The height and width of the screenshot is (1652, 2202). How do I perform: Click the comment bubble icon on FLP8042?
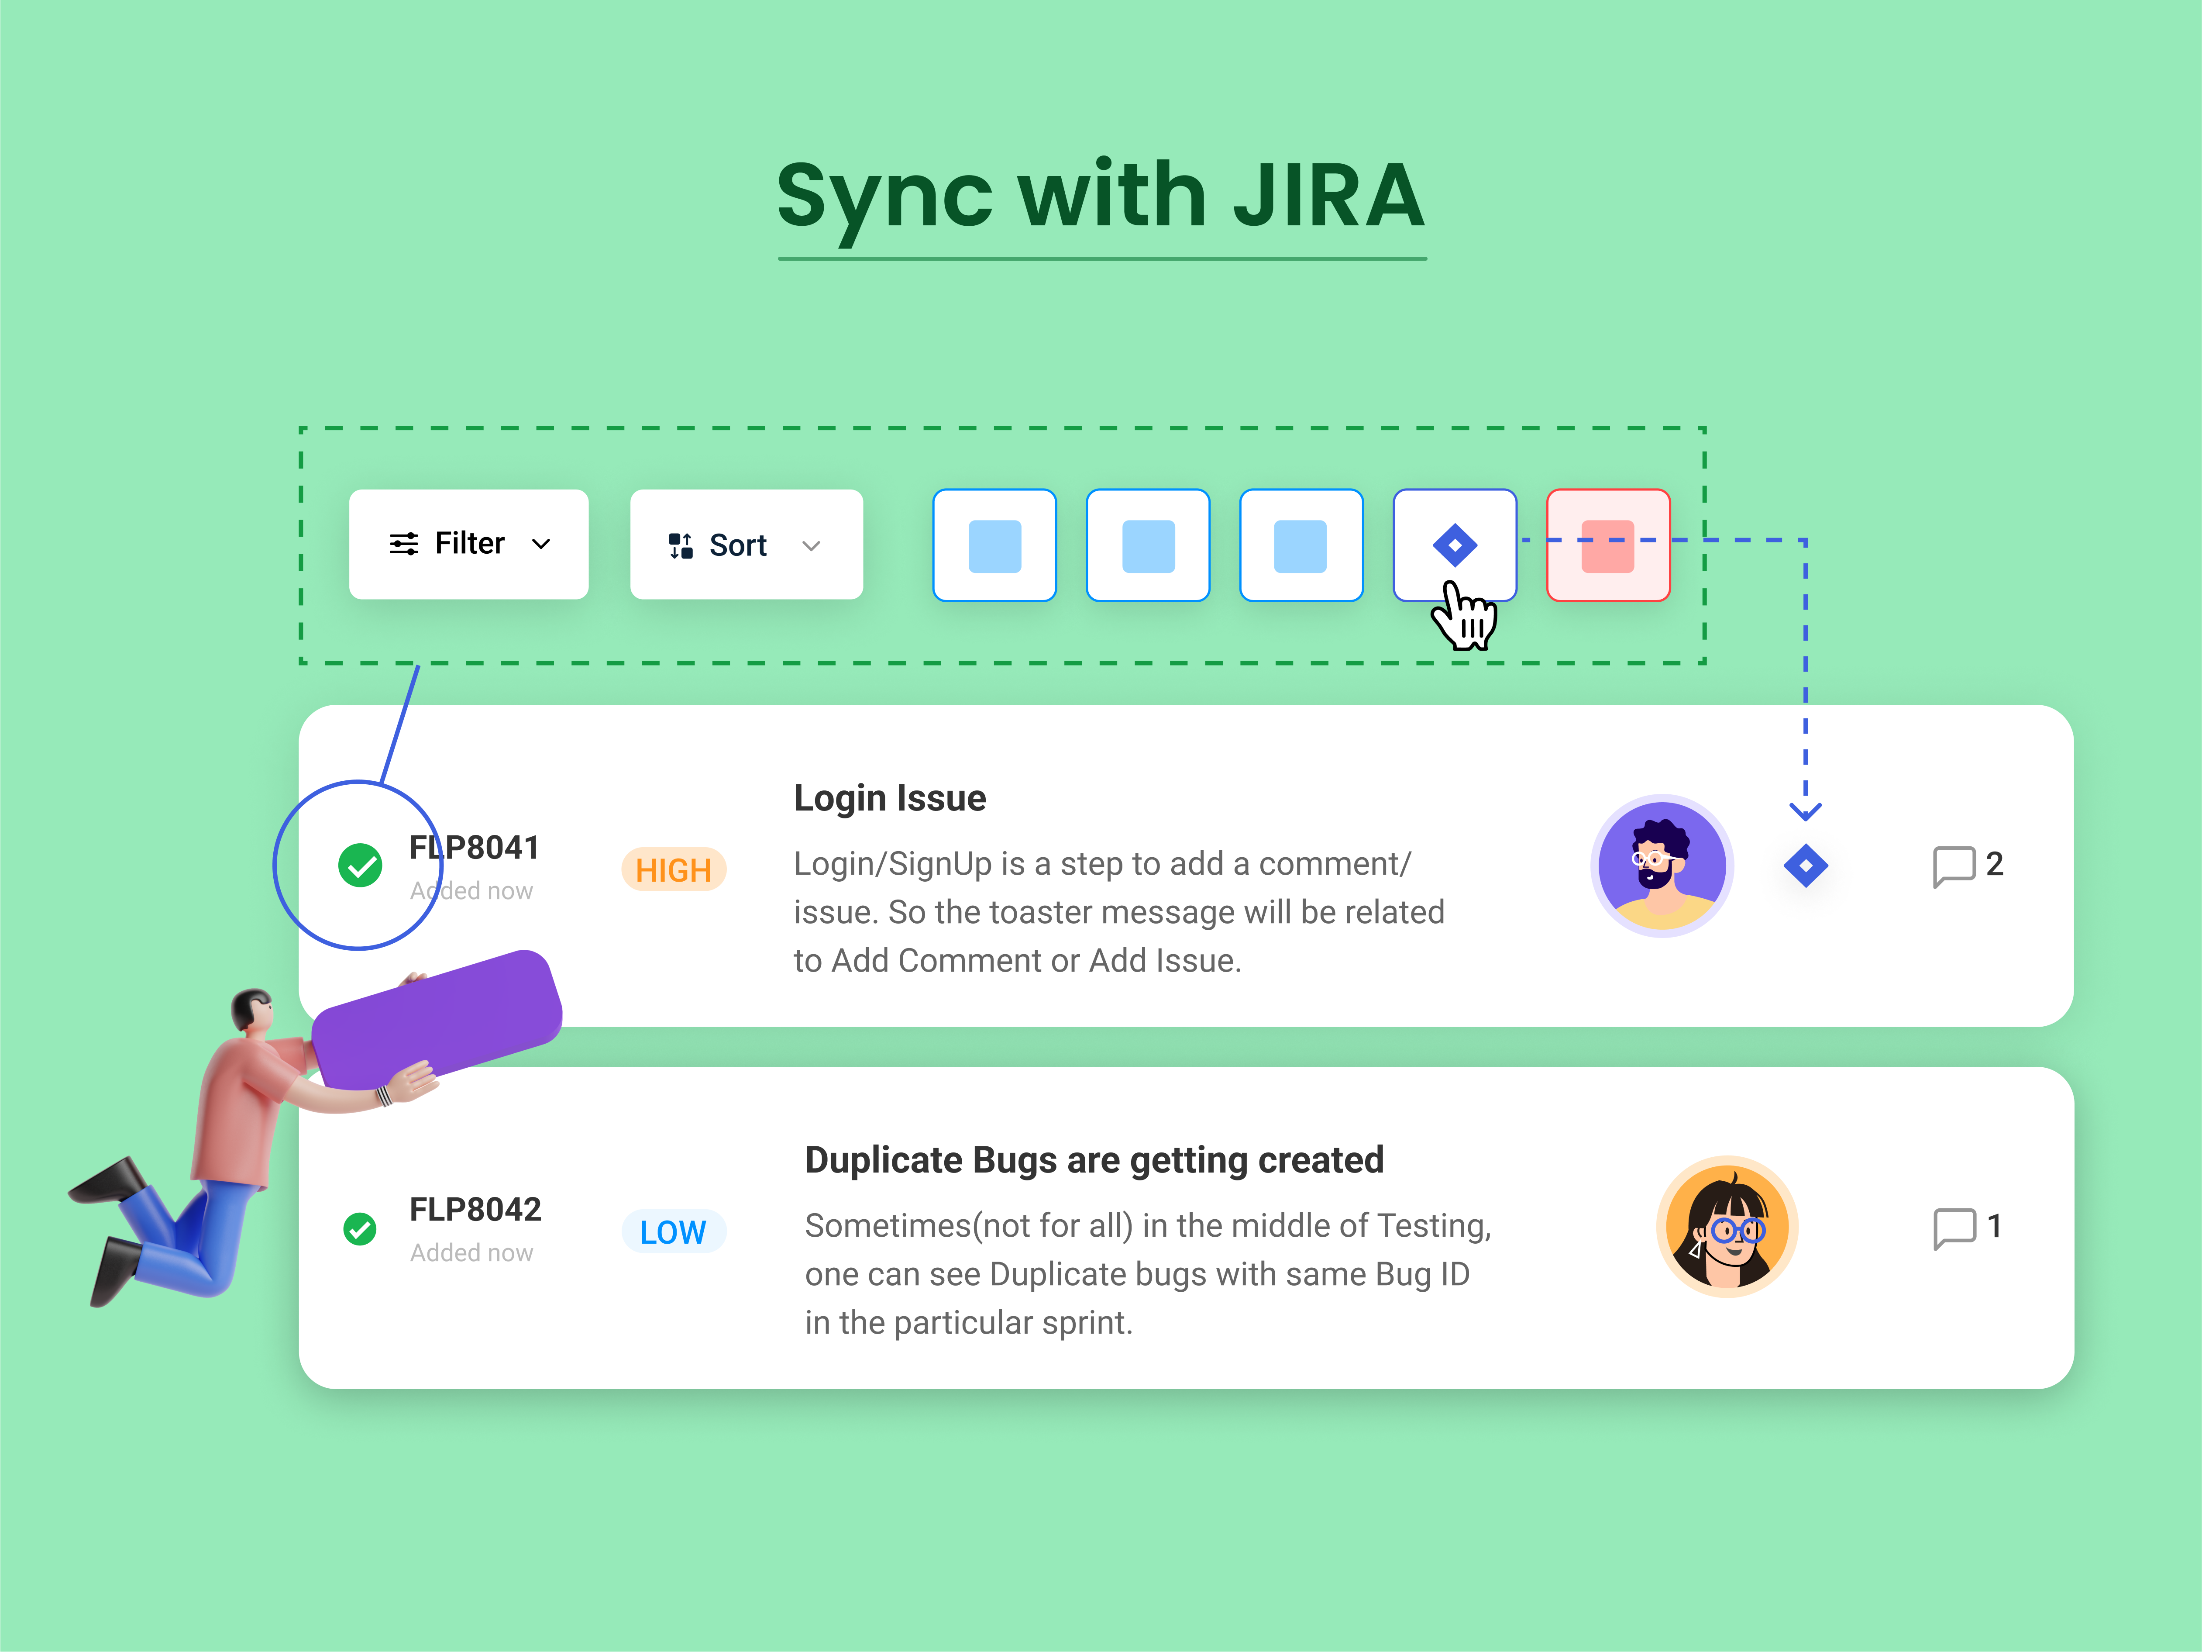[1956, 1228]
